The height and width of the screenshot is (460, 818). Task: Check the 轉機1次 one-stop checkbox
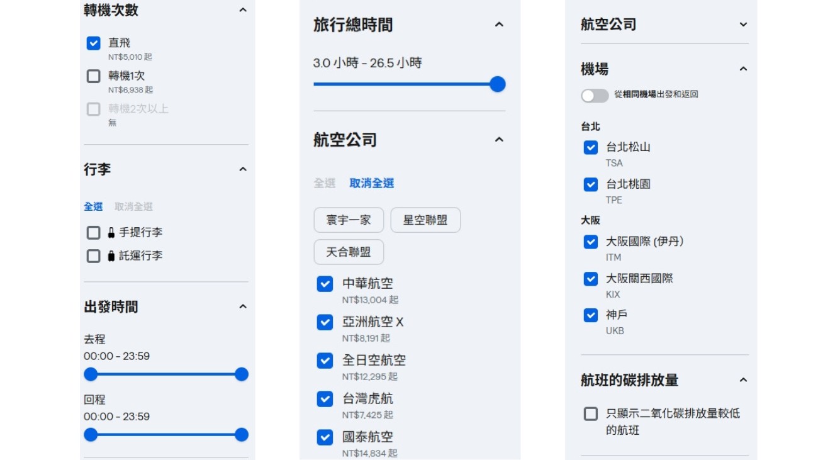tap(93, 76)
